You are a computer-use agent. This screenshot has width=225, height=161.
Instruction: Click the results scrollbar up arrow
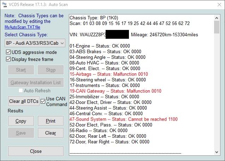coord(217,18)
